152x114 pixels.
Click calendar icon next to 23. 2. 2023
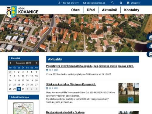(x=47, y=88)
